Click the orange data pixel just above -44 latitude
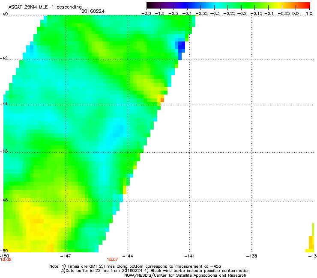The width and height of the screenshot is (317, 278). 162,100
